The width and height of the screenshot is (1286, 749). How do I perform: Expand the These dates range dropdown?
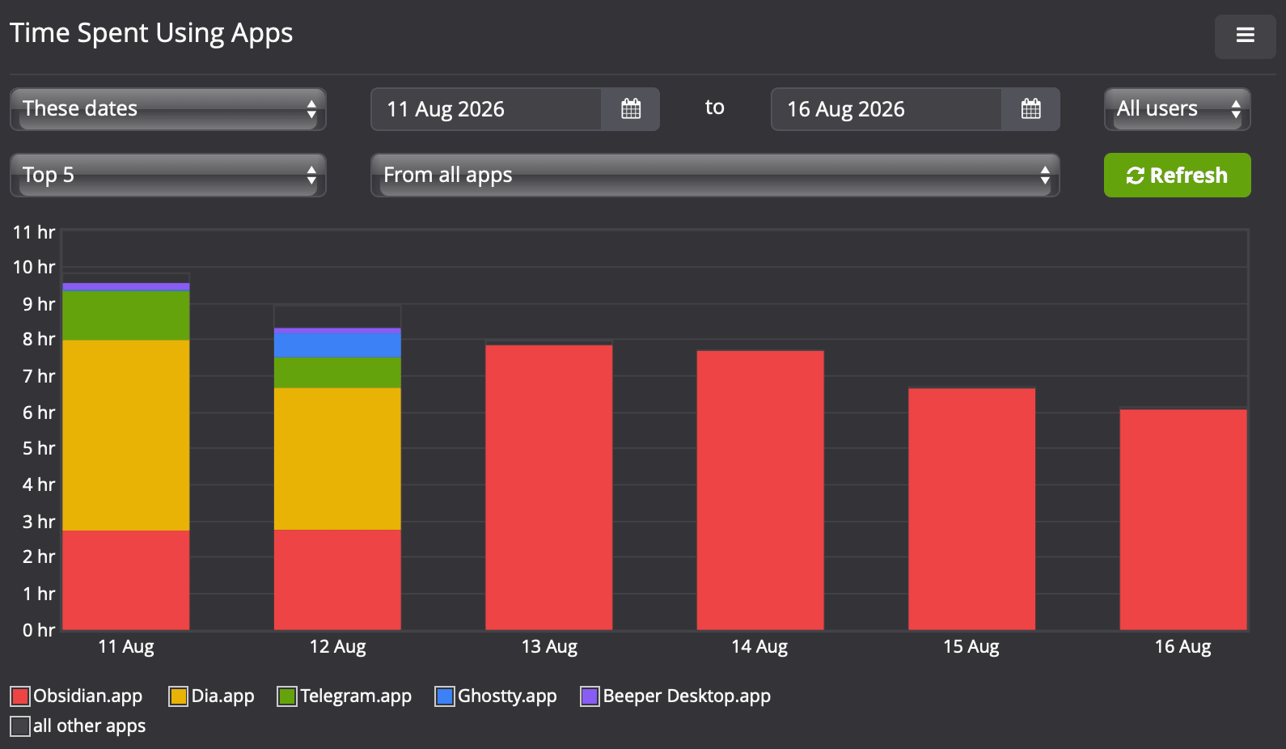click(x=168, y=109)
